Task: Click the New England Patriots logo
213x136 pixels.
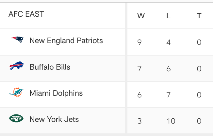Action: [x=16, y=41]
